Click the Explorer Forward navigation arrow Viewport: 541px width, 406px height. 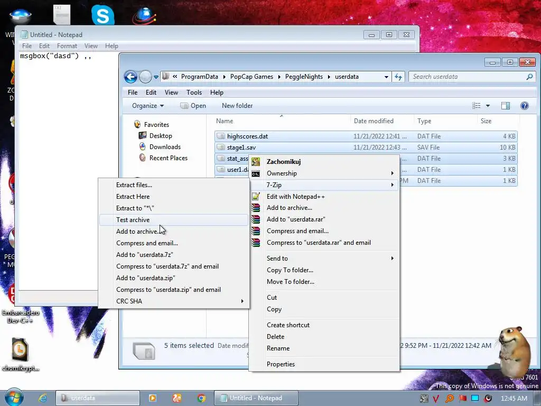point(145,77)
